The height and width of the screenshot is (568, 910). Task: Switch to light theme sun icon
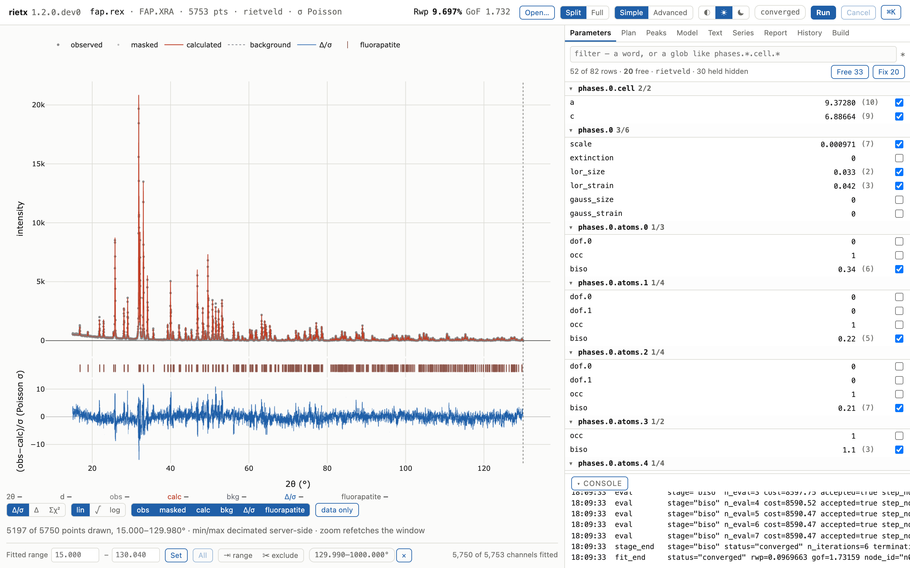724,12
